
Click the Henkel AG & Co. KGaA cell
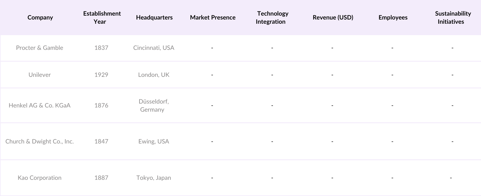pyautogui.click(x=40, y=105)
